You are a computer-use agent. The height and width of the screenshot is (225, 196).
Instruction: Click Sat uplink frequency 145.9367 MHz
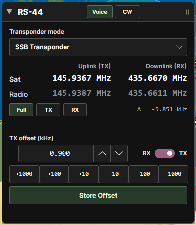[x=81, y=78]
